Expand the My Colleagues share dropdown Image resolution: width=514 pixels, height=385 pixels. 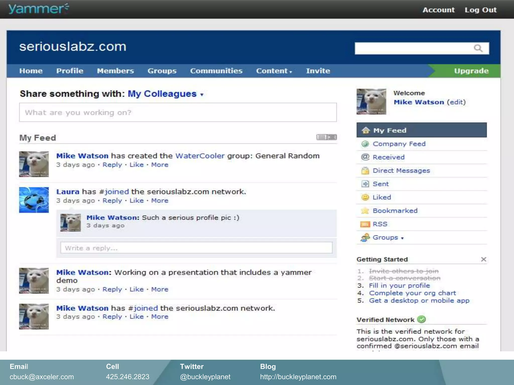click(x=202, y=95)
